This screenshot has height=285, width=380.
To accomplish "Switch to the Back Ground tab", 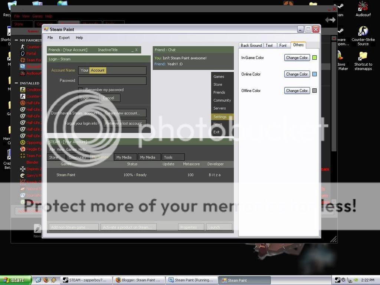I will pos(251,45).
